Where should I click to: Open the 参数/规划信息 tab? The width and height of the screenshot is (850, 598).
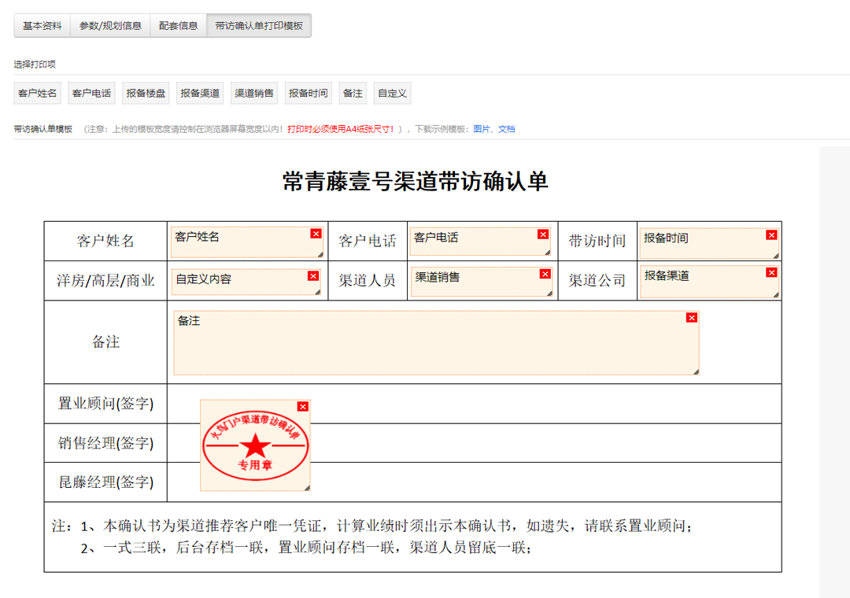[111, 25]
